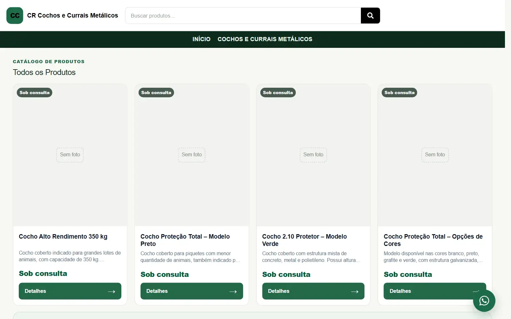Click green Sob consulta price of Cocho Alto Rendimento
The height and width of the screenshot is (319, 511).
(43, 273)
